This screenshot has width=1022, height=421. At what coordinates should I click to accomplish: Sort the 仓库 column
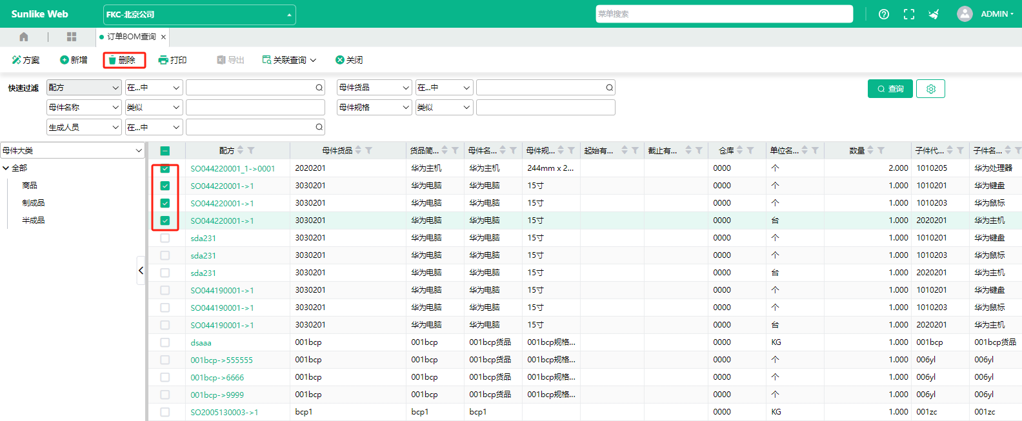click(740, 150)
